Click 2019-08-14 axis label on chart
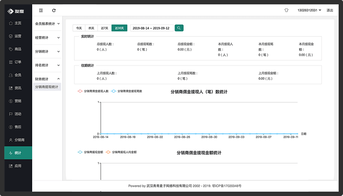Screen dimensions: 343x196 tap(101, 137)
